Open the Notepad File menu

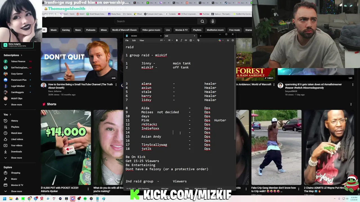127,40
